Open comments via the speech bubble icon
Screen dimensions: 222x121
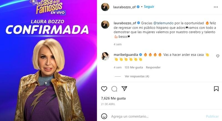pos(114,89)
